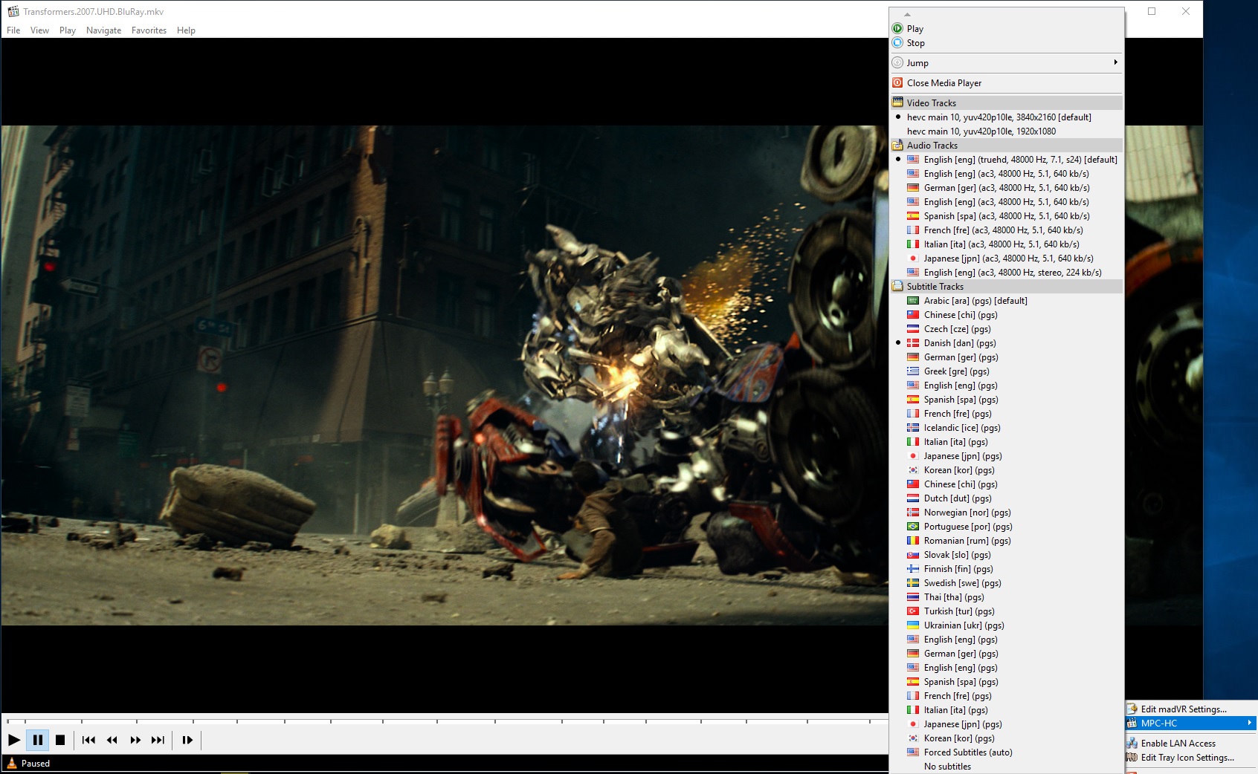Open the Play menu
This screenshot has height=774, width=1258.
pyautogui.click(x=68, y=30)
